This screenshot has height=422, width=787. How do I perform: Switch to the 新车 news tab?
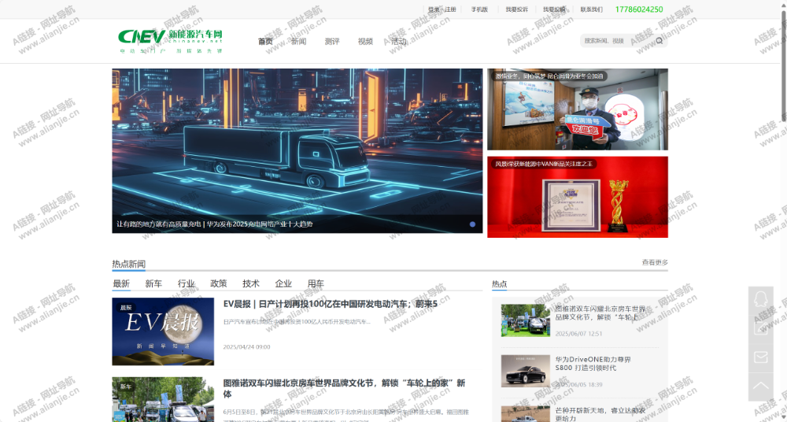point(153,283)
